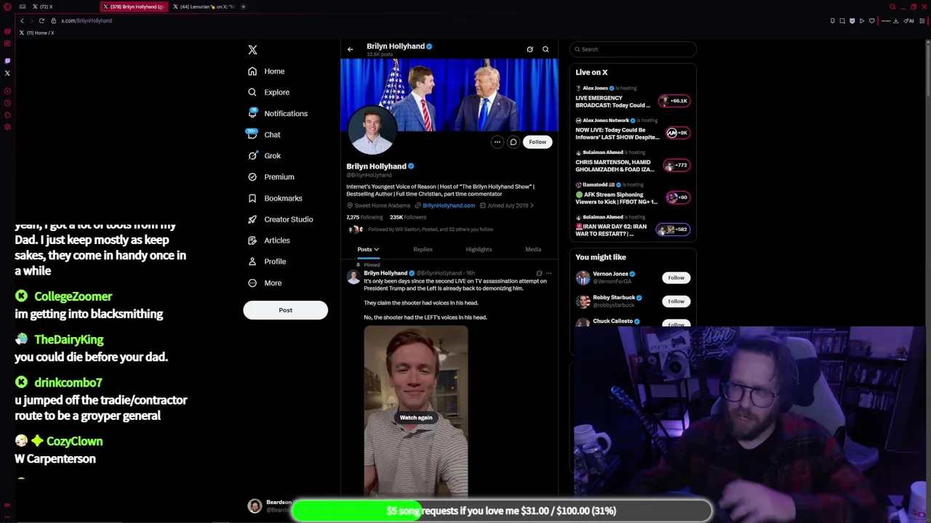
Task: Open the profile's three-dot options menu
Action: click(x=497, y=142)
